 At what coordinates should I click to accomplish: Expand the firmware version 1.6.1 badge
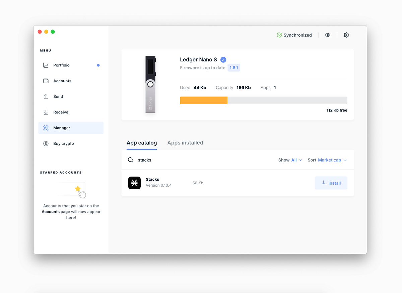click(x=234, y=67)
